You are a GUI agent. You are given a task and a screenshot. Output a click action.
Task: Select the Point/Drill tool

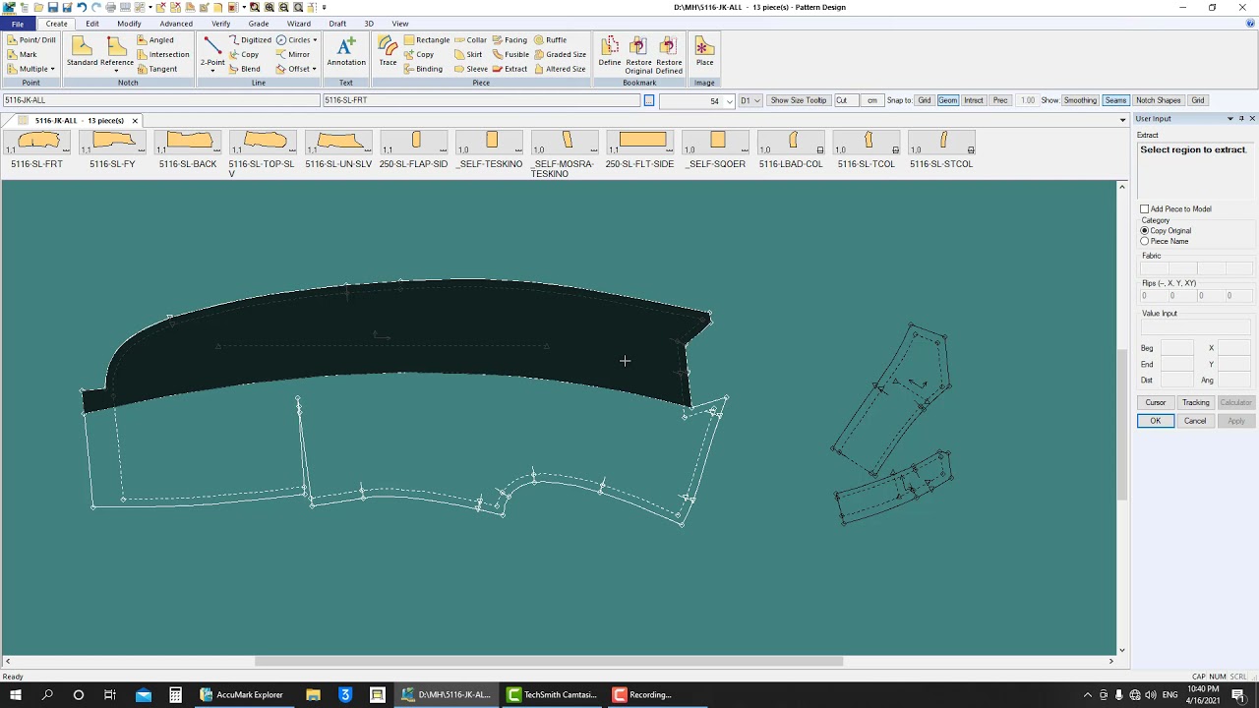pos(31,40)
